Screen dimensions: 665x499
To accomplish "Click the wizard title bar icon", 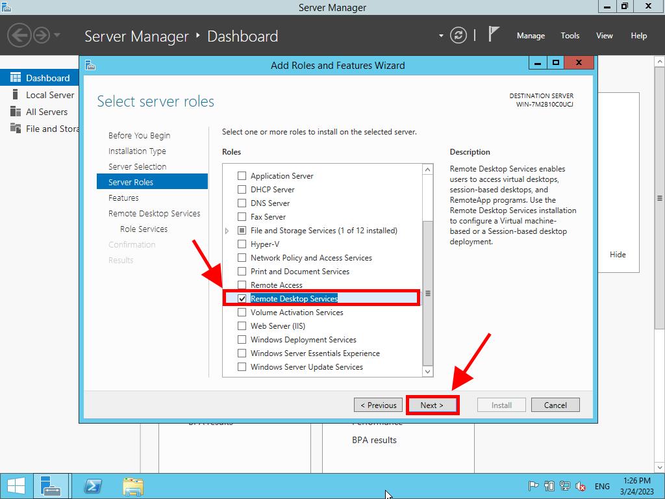I will [x=90, y=65].
